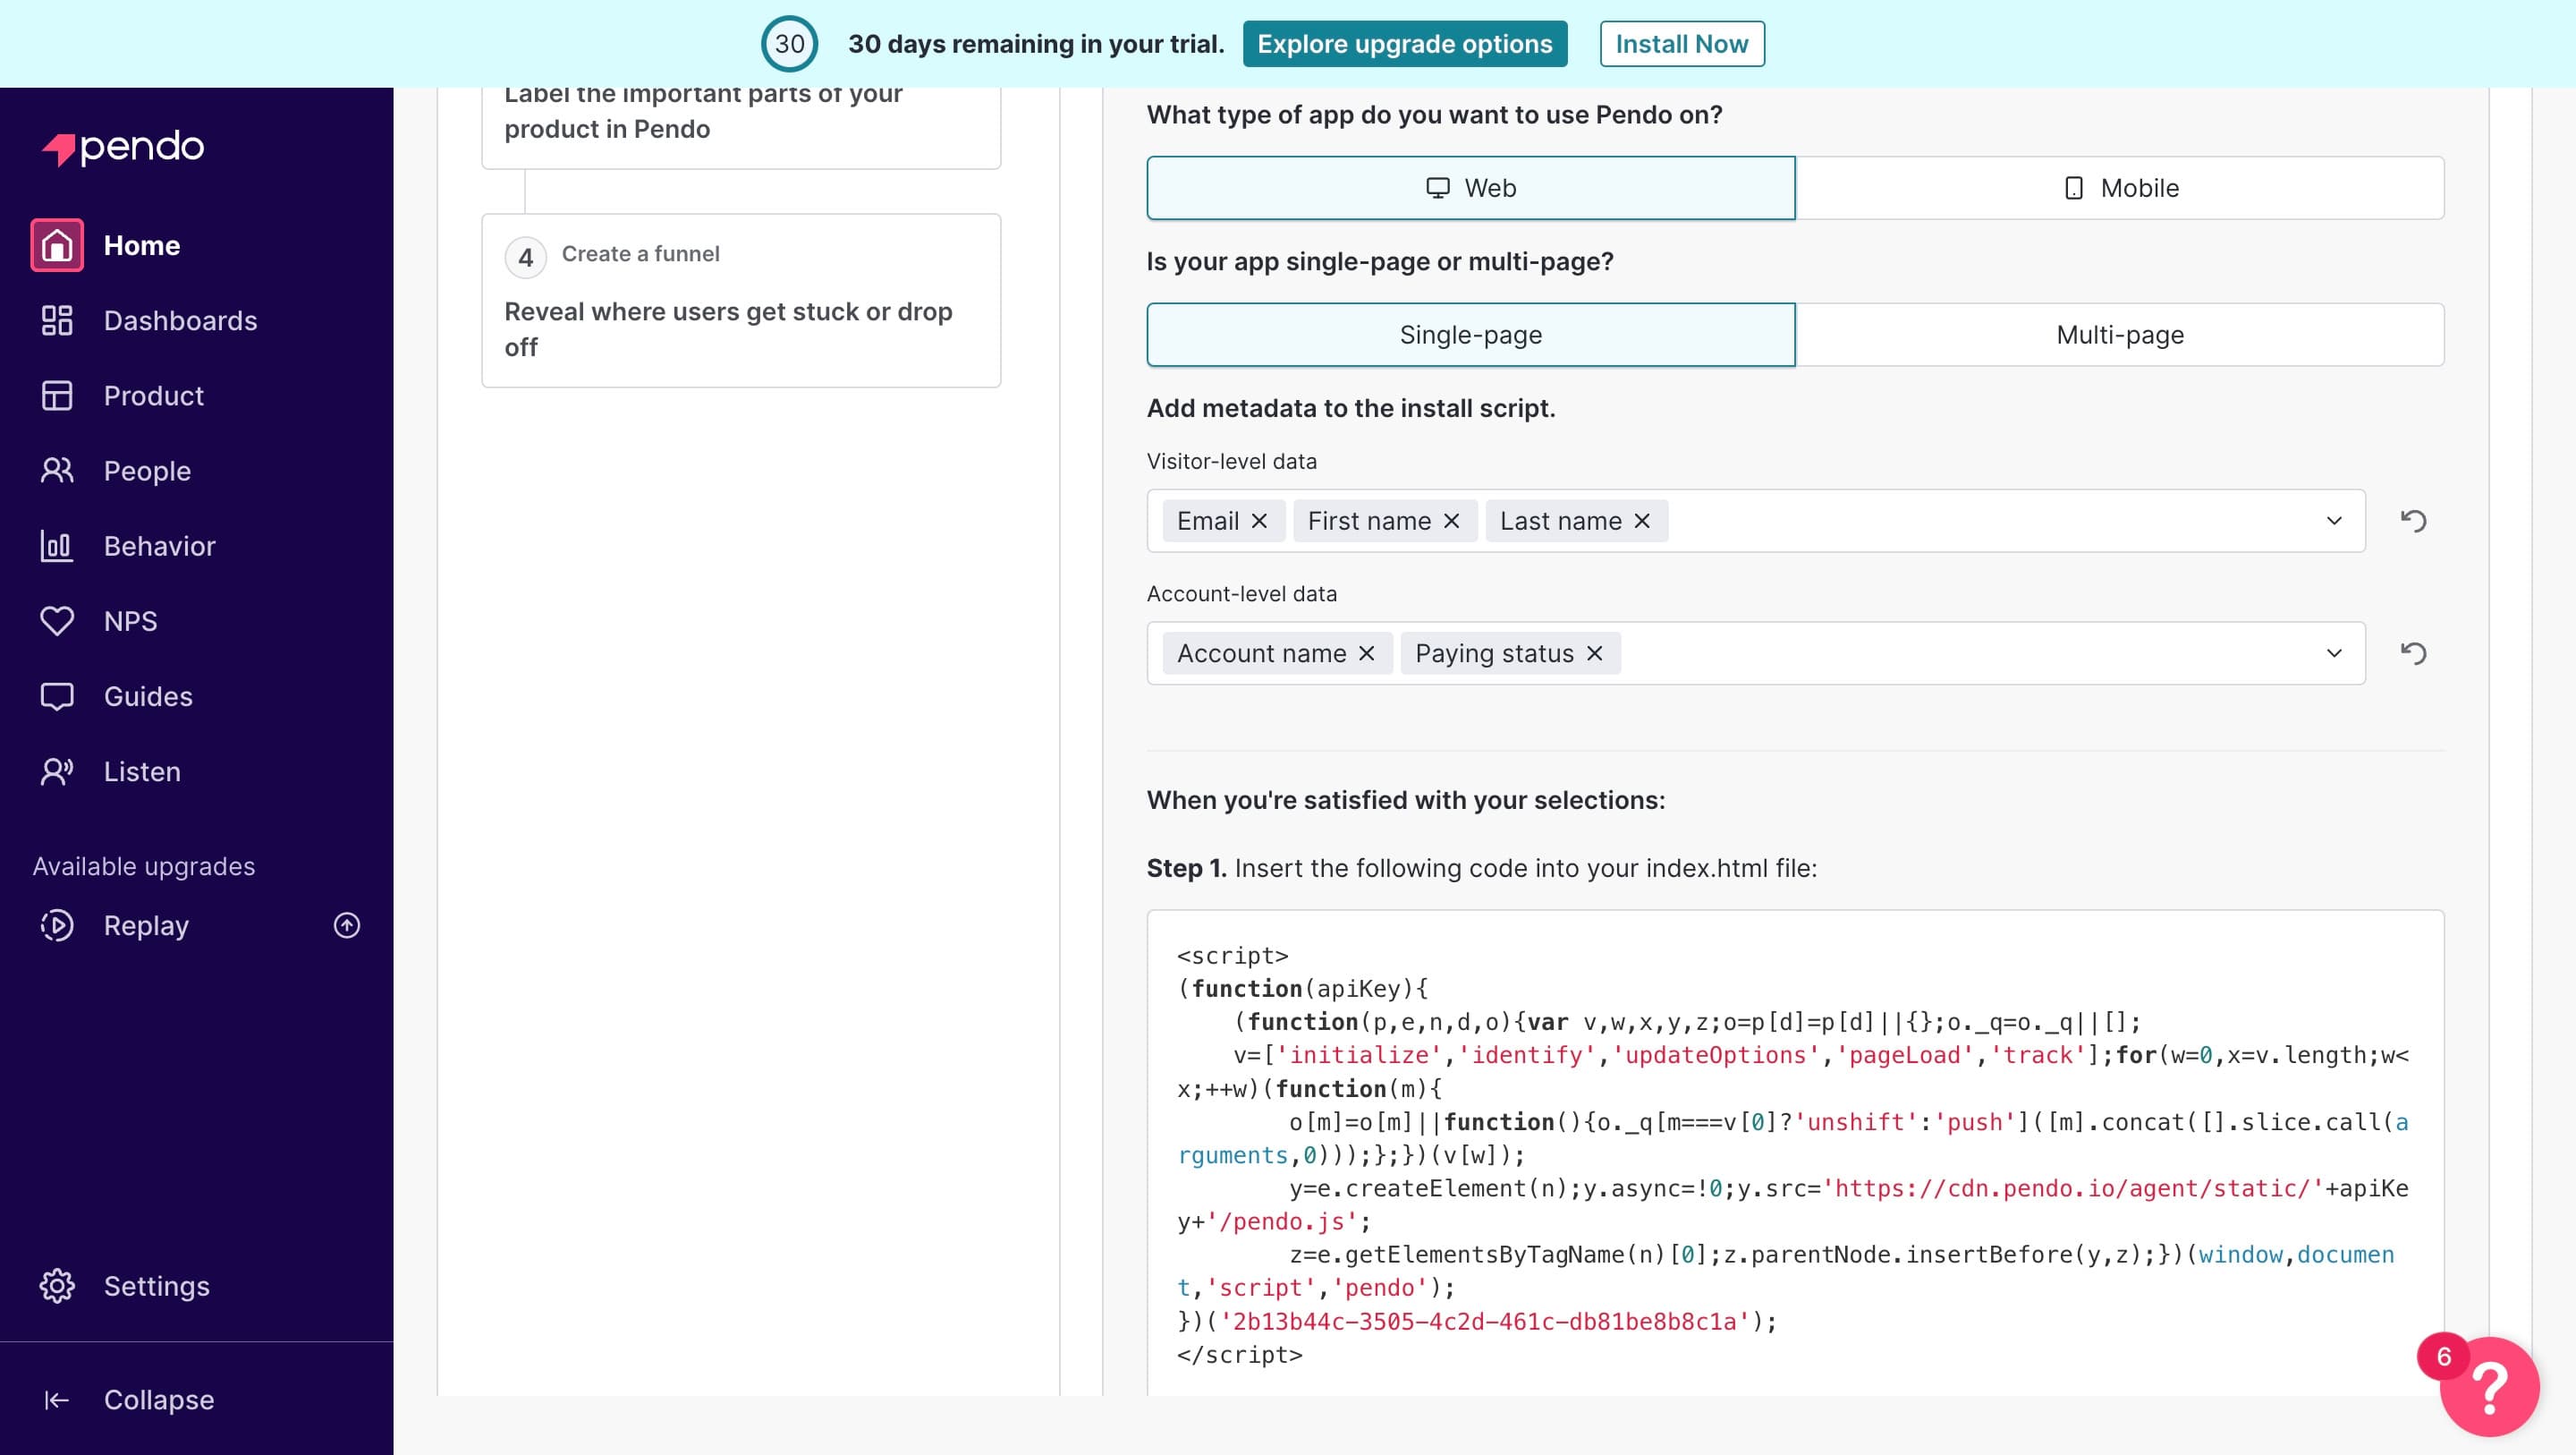The width and height of the screenshot is (2576, 1455).
Task: Remove the Email tag
Action: (1259, 521)
